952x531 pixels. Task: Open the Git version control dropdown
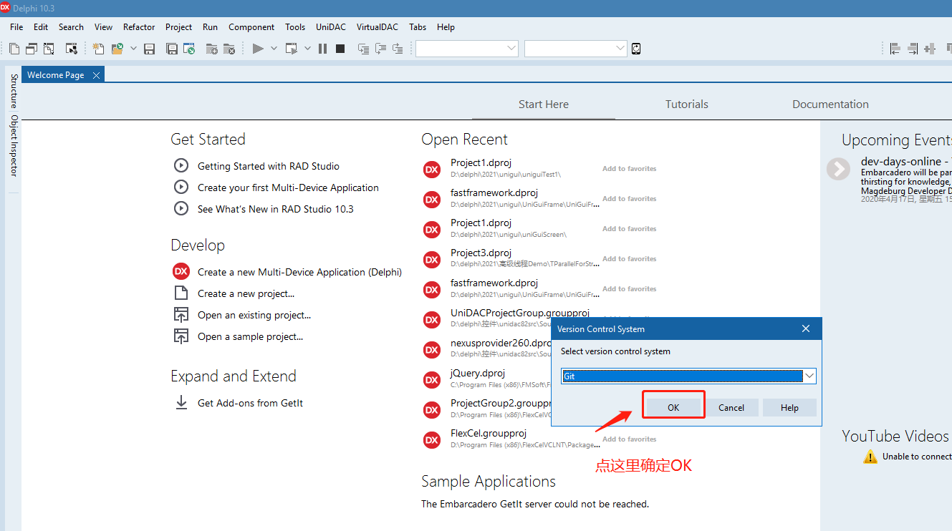point(809,376)
